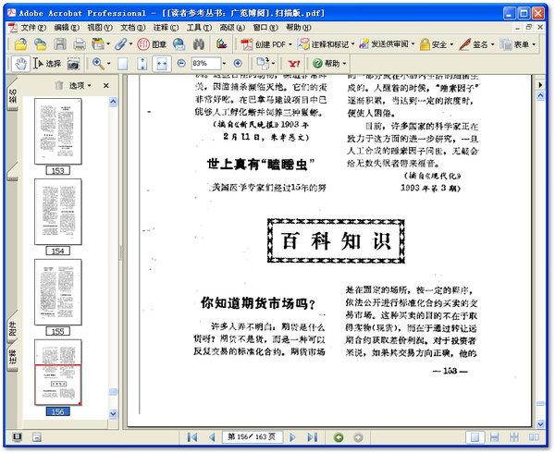The width and height of the screenshot is (555, 454).
Task: Click the document scrollbar down arrow
Action: tap(540, 423)
